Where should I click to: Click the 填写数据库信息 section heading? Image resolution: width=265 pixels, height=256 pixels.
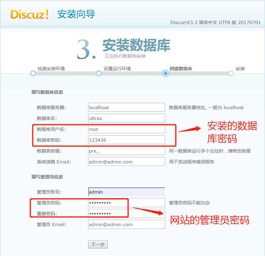coord(47,92)
